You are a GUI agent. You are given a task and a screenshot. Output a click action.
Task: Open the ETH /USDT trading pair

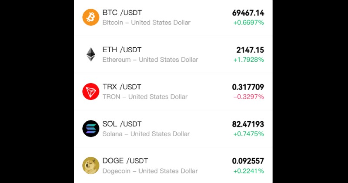coord(122,50)
